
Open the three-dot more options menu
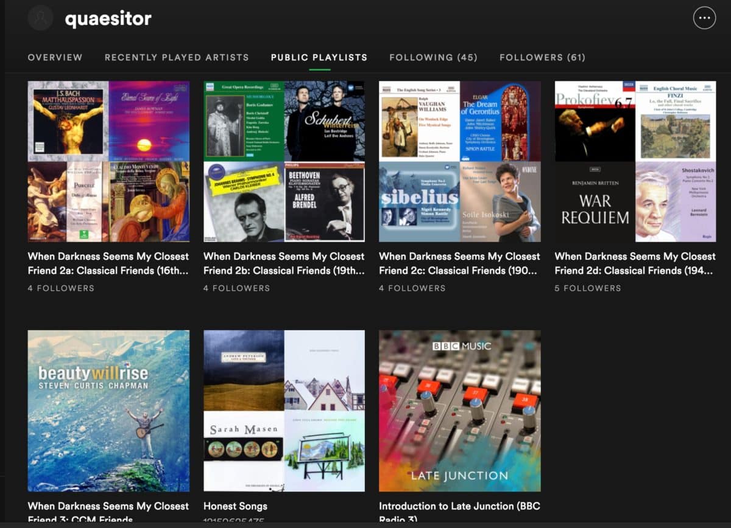pos(704,18)
